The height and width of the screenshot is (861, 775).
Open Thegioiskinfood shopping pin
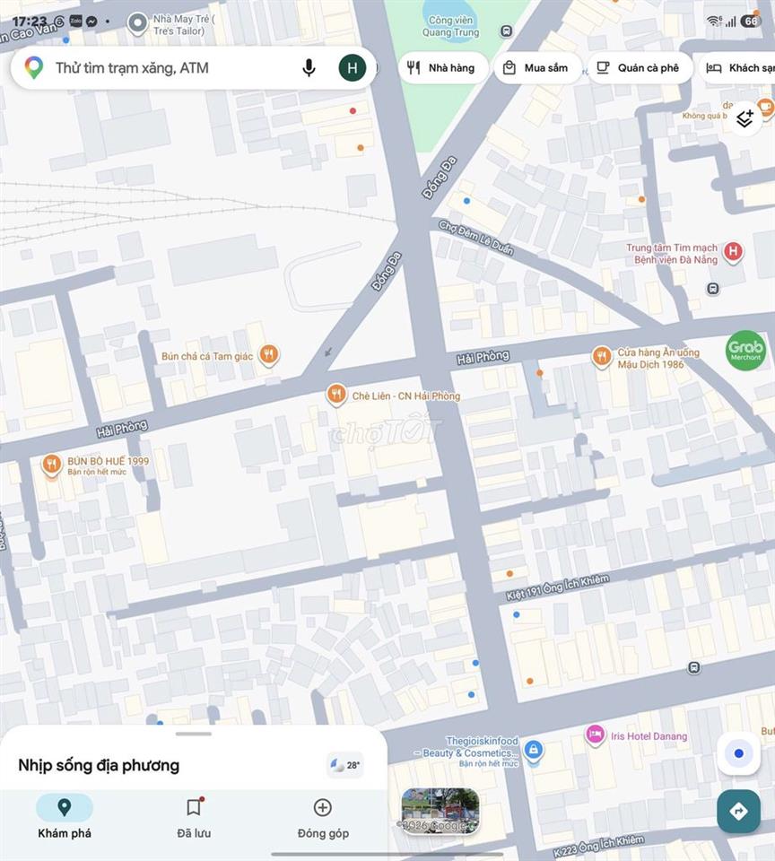pos(533,750)
